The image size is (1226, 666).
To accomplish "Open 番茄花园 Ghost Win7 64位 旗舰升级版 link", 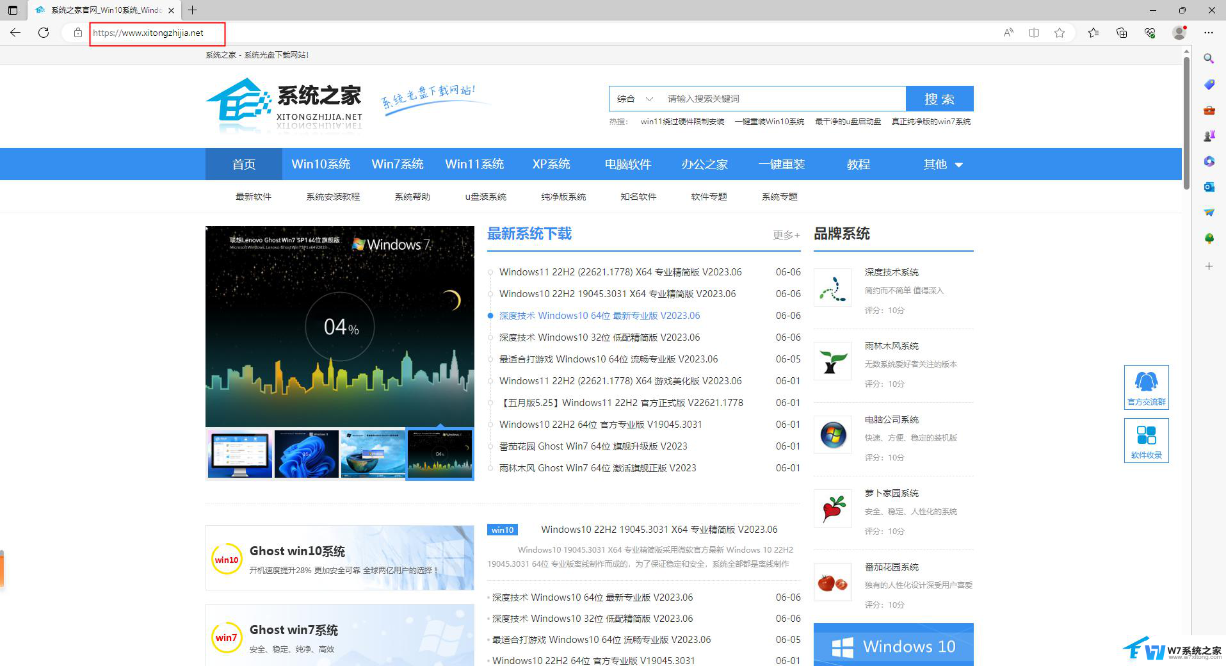I will pyautogui.click(x=593, y=446).
